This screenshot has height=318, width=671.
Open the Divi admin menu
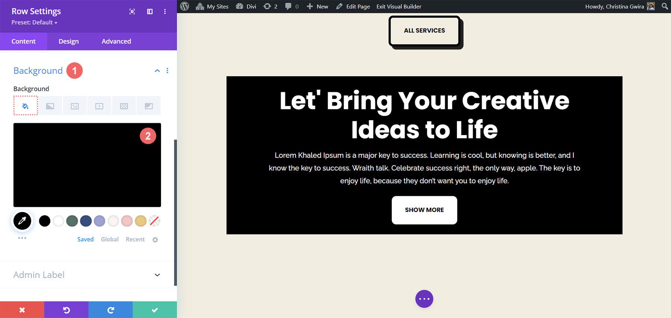pyautogui.click(x=246, y=6)
